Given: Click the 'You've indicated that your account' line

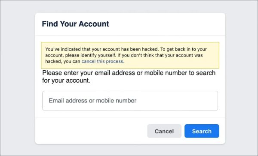Looking at the screenshot, I should pyautogui.click(x=126, y=49).
